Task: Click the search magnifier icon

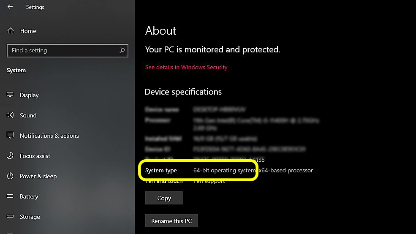Action: [x=122, y=50]
